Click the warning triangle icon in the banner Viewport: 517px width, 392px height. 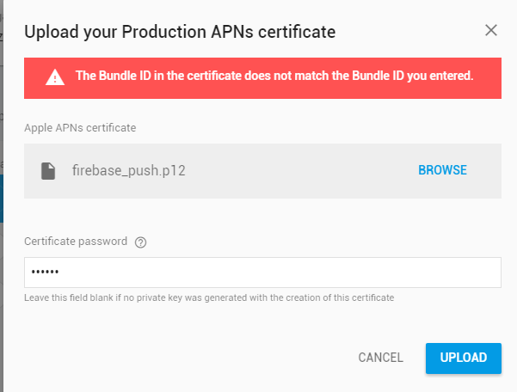(55, 77)
